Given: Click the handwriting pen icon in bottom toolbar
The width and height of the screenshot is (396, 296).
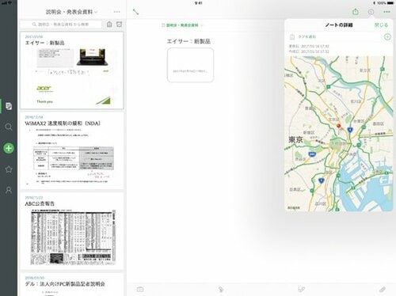Looking at the screenshot, I should coord(302,290).
